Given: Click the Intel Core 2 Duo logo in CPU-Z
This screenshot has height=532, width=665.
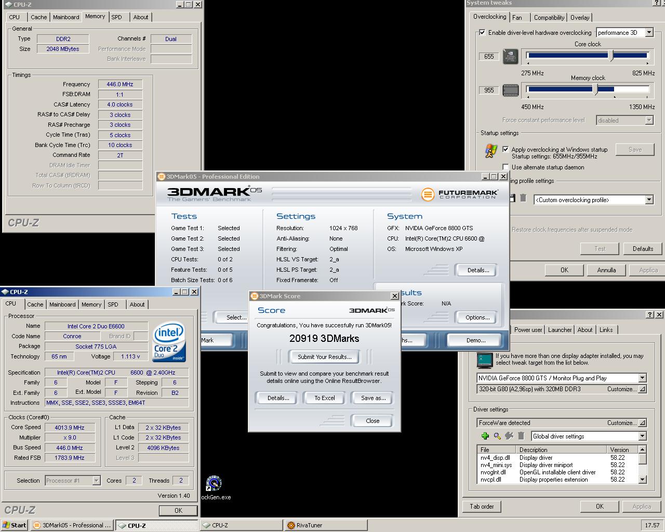Looking at the screenshot, I should coord(169,343).
